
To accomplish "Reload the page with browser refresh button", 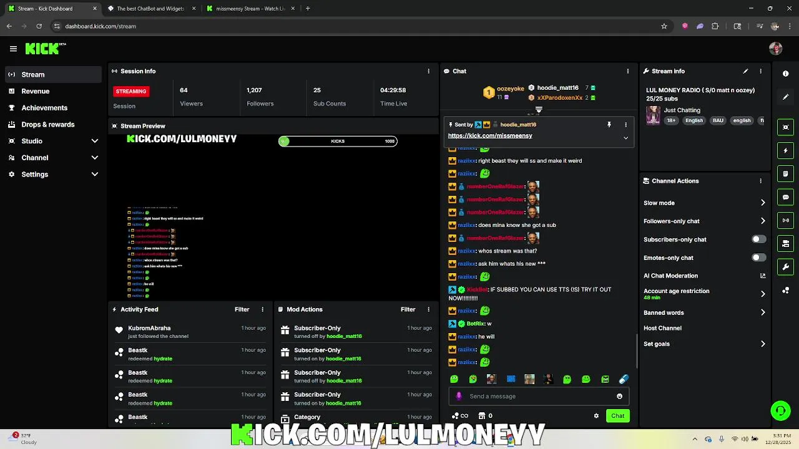I will (x=39, y=26).
